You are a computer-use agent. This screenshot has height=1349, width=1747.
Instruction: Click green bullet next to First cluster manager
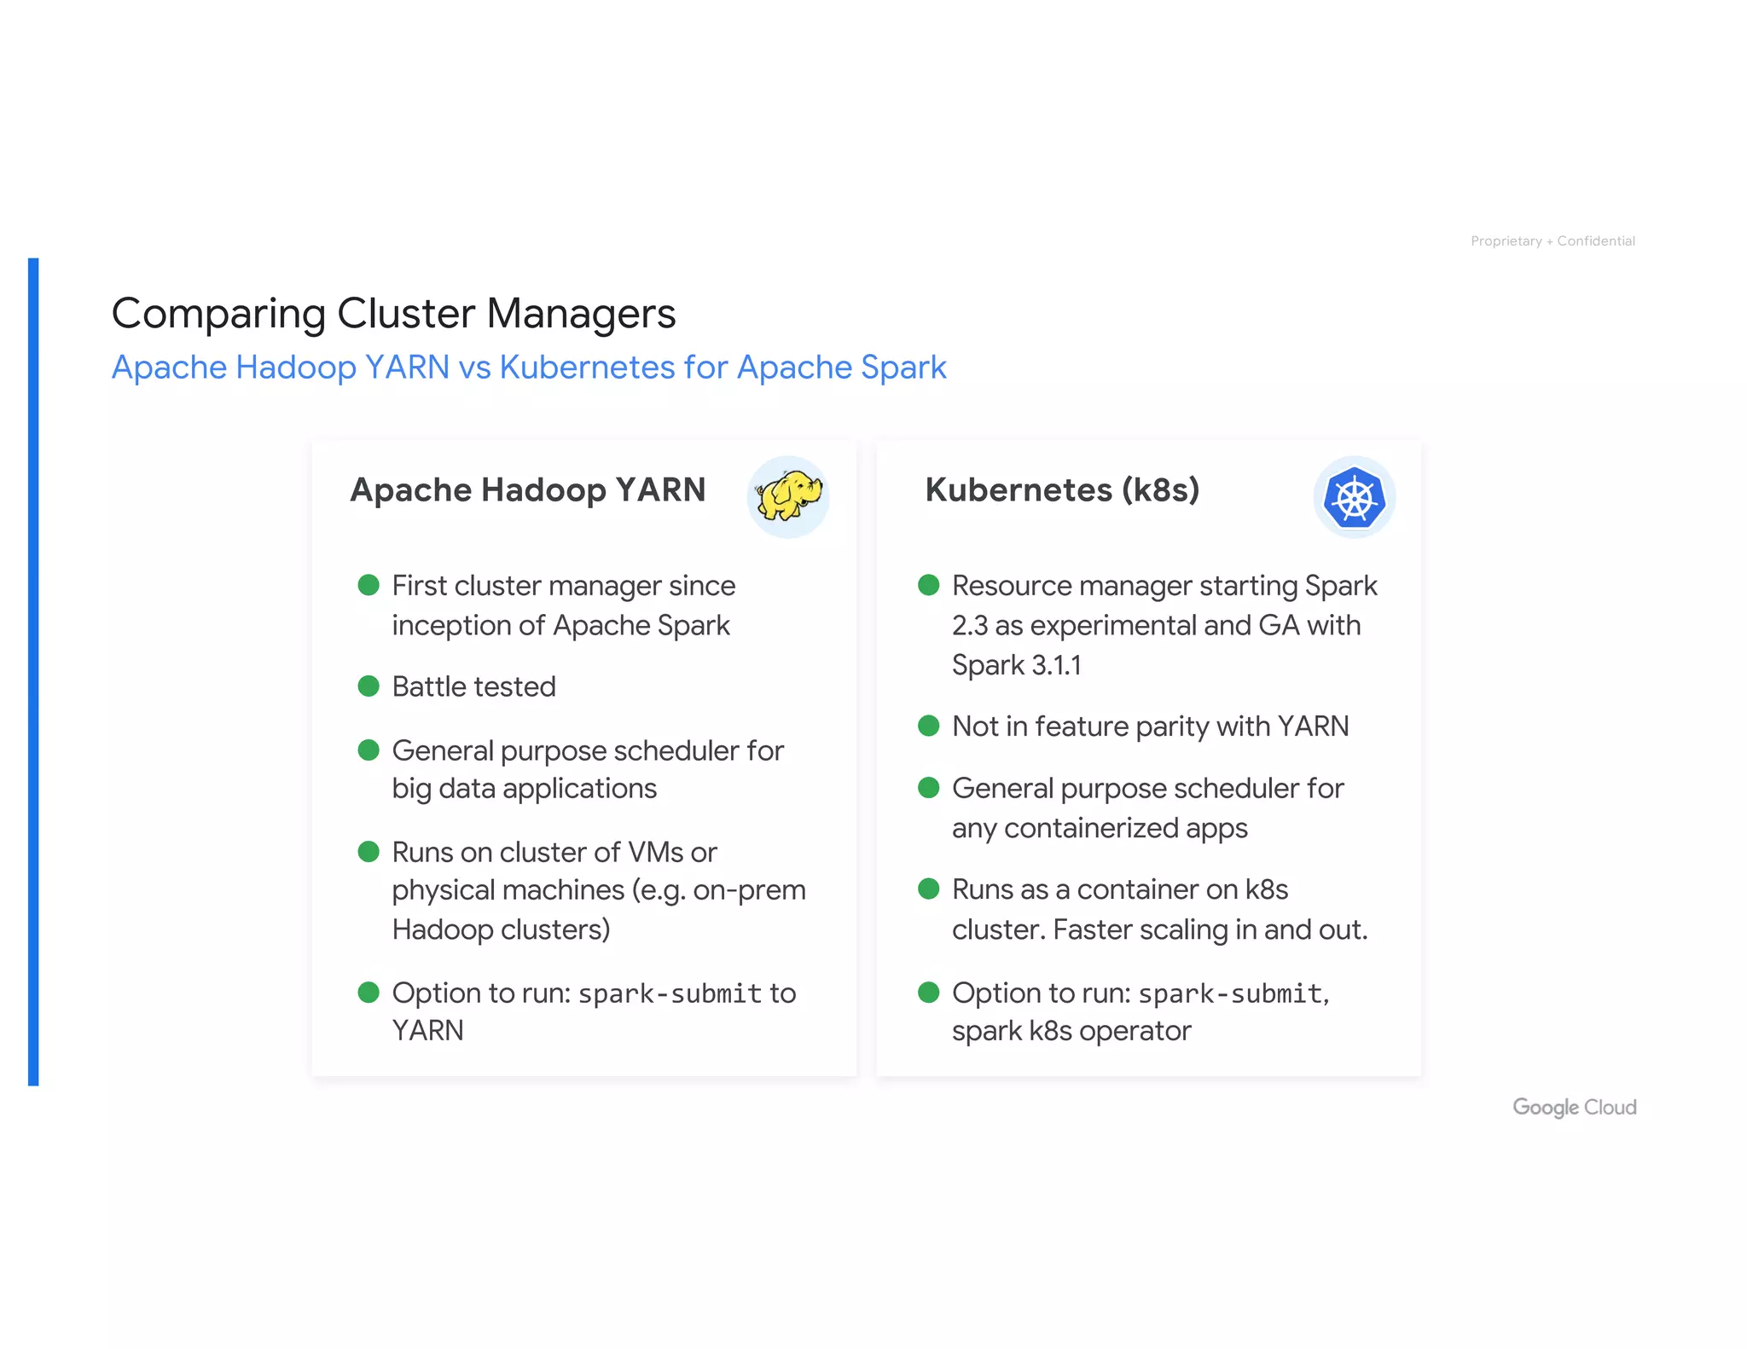369,585
